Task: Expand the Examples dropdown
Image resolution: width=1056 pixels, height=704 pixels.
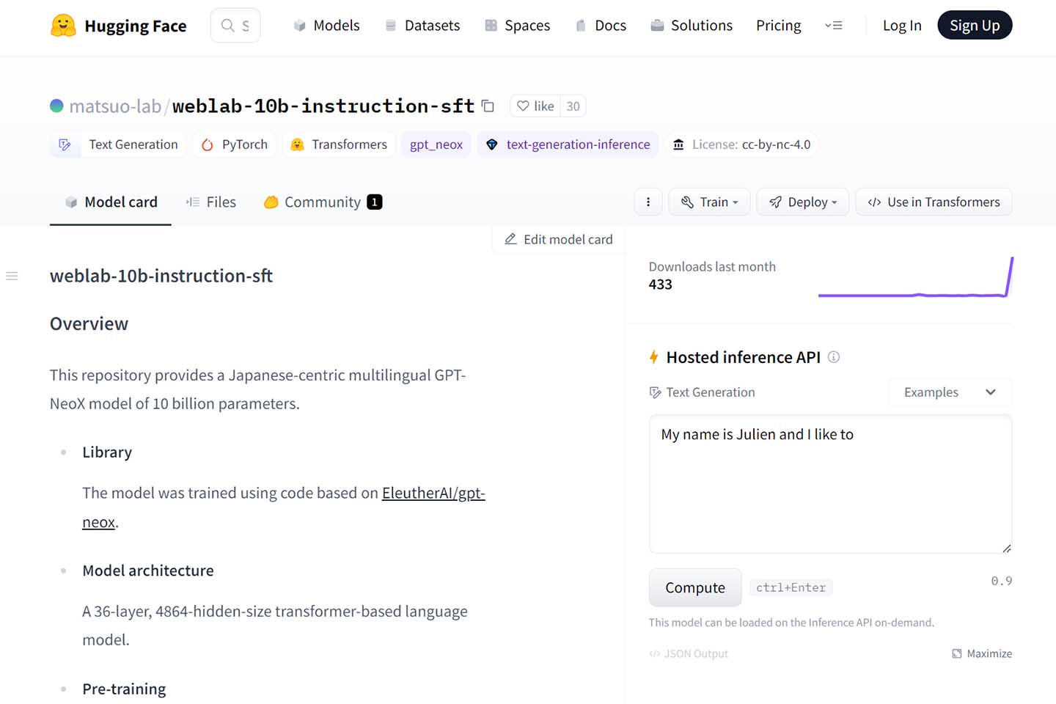Action: point(950,392)
